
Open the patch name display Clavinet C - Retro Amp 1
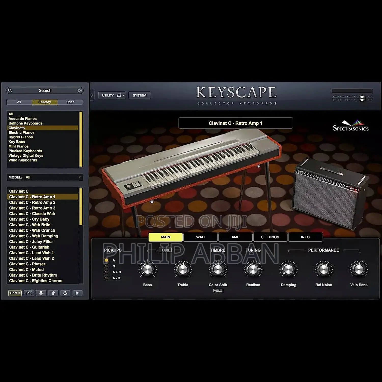(x=236, y=123)
